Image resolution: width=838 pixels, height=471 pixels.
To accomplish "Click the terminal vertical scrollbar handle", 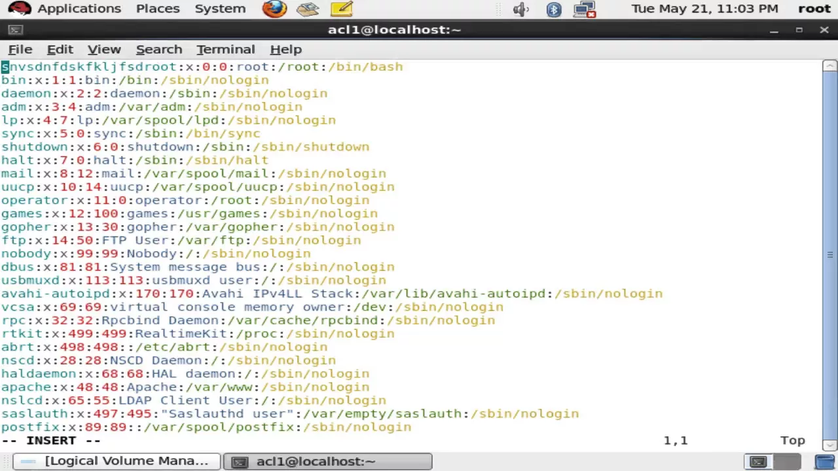I will tap(829, 255).
